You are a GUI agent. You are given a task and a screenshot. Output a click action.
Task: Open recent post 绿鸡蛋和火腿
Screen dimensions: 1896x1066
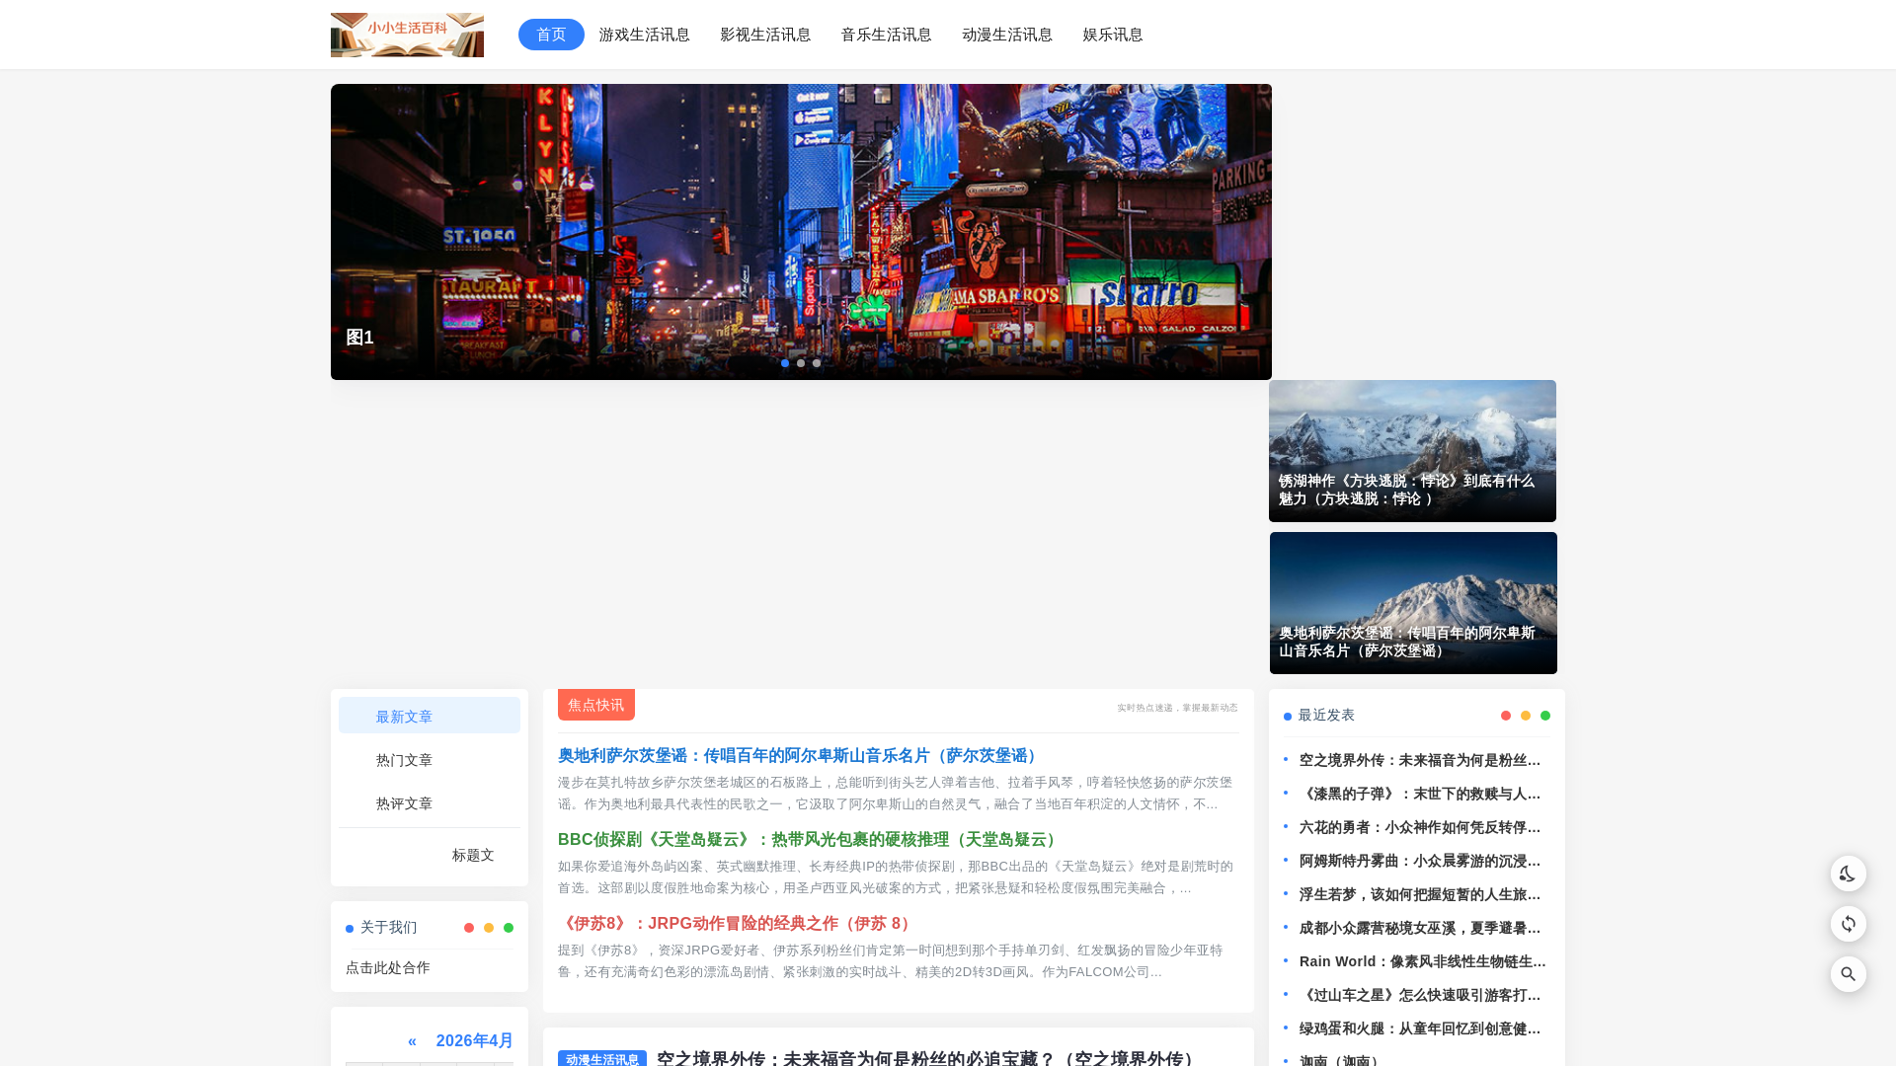click(1420, 1028)
